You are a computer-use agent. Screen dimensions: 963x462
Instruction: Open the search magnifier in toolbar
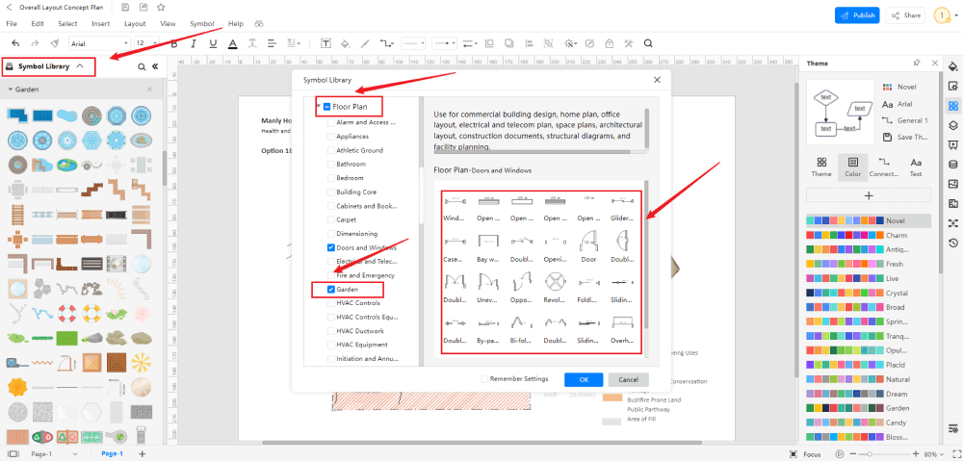[x=648, y=43]
